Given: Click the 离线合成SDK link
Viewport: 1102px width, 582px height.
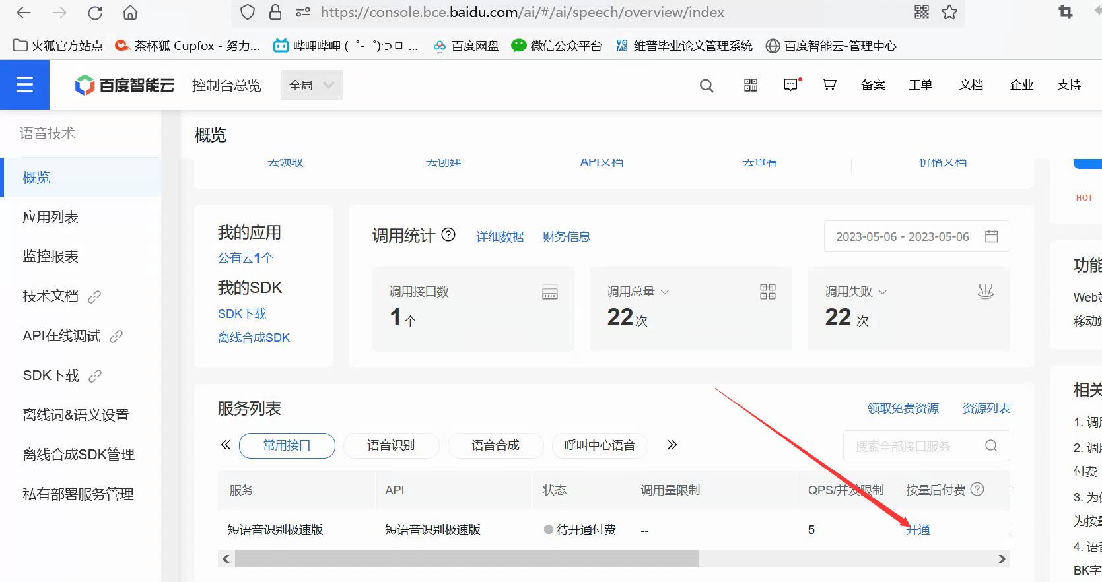Looking at the screenshot, I should point(254,338).
